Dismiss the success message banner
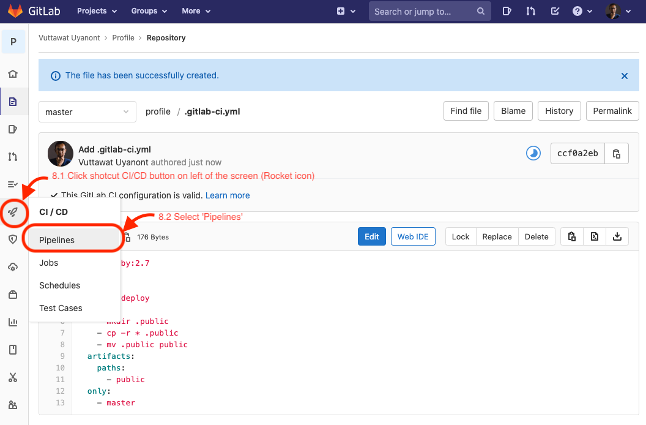Image resolution: width=646 pixels, height=425 pixels. coord(624,76)
